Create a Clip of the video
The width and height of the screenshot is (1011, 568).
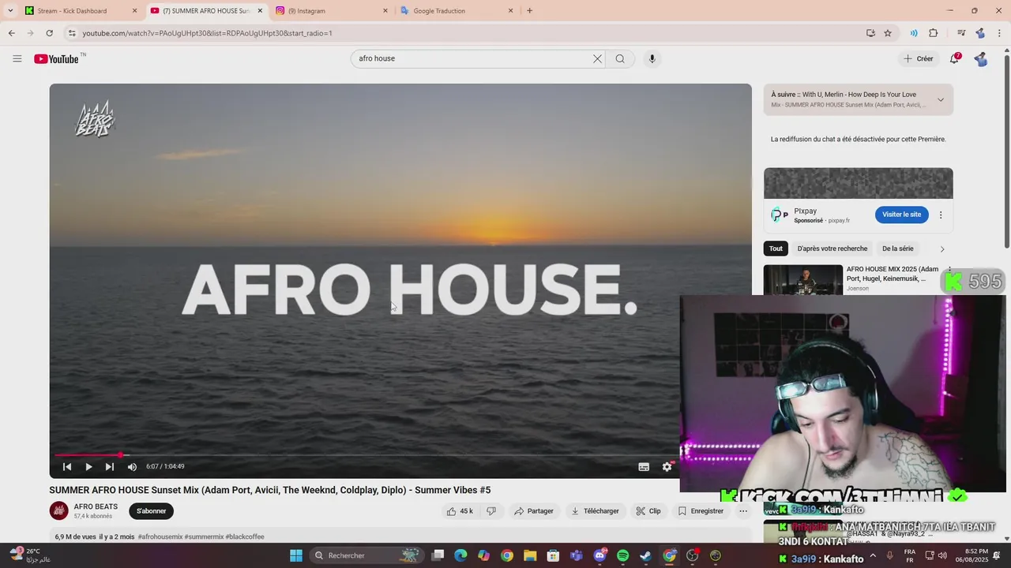pyautogui.click(x=648, y=511)
